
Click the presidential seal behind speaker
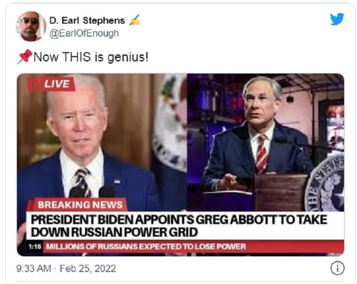tap(170, 123)
